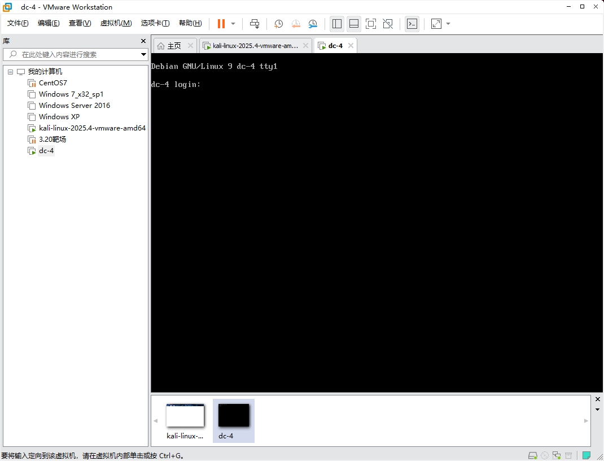Toggle the console view button
The height and width of the screenshot is (461, 604).
(412, 24)
